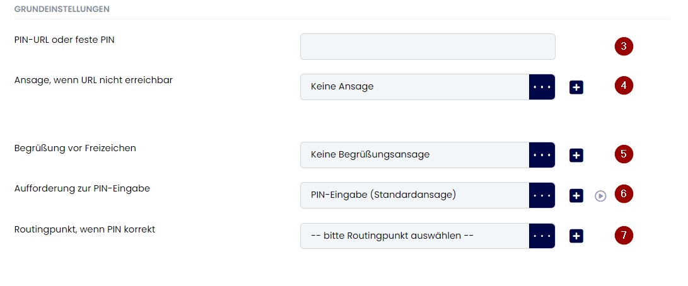Open the PIN-Eingabe (Standardansage) dropdown
This screenshot has width=688, height=286.
click(415, 195)
